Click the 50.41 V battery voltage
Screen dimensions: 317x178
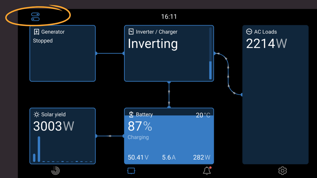click(x=138, y=157)
